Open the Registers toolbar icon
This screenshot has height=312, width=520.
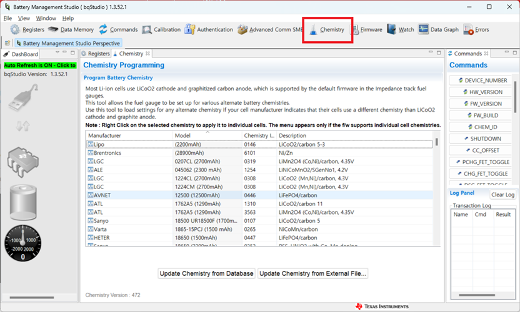tap(27, 29)
